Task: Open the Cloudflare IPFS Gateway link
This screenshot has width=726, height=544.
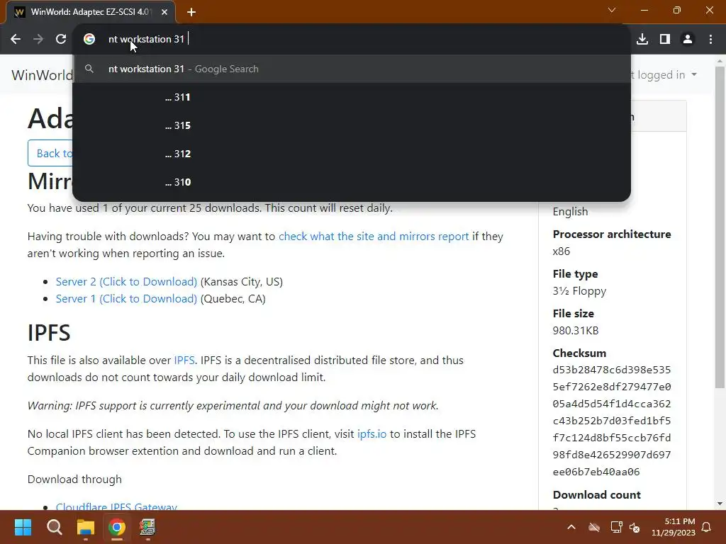Action: [x=116, y=506]
